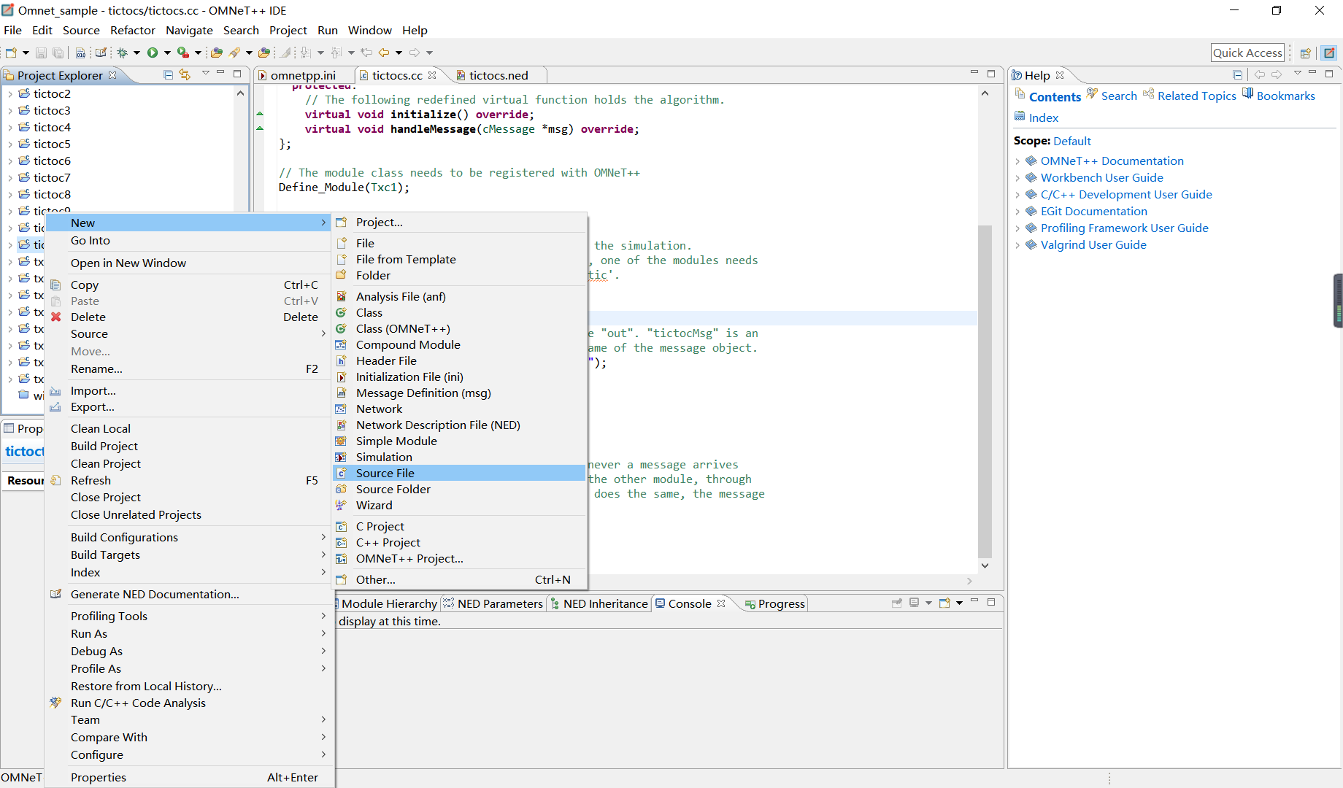Select Initialization File (ini) entry

460,376
